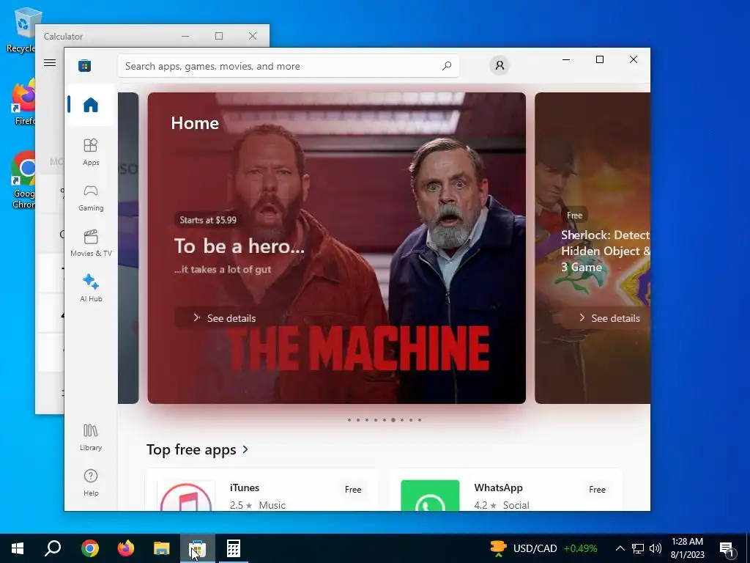Maximize the Microsoft Store window
The height and width of the screenshot is (563, 750).
point(600,59)
